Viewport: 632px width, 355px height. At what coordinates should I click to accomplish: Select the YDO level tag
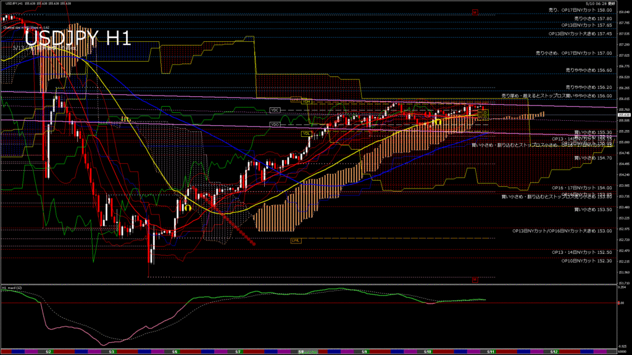[275, 124]
